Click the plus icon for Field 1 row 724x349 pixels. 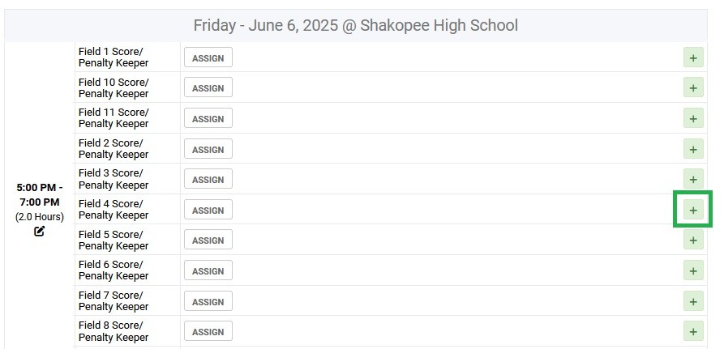point(692,58)
